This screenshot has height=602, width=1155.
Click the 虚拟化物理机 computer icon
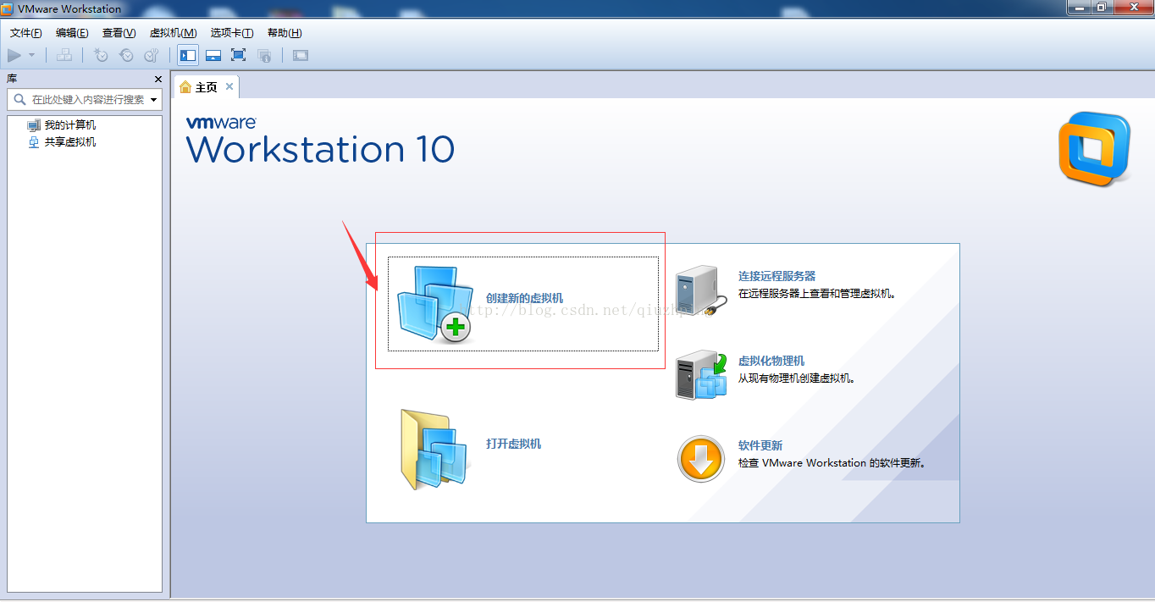tap(701, 375)
